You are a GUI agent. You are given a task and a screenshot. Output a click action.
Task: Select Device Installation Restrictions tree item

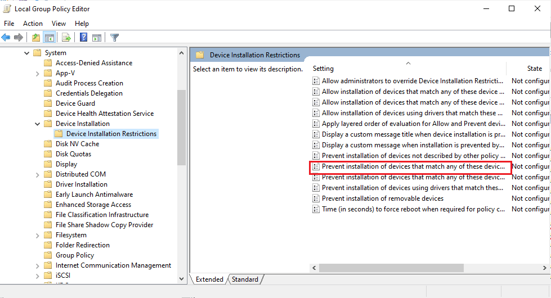pyautogui.click(x=111, y=134)
